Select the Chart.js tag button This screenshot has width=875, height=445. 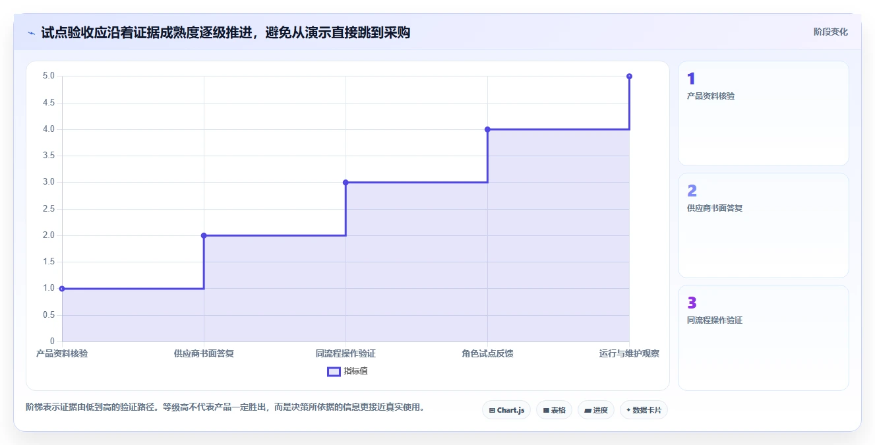[x=506, y=410]
